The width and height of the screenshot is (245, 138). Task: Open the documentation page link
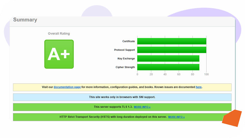coord(67,87)
